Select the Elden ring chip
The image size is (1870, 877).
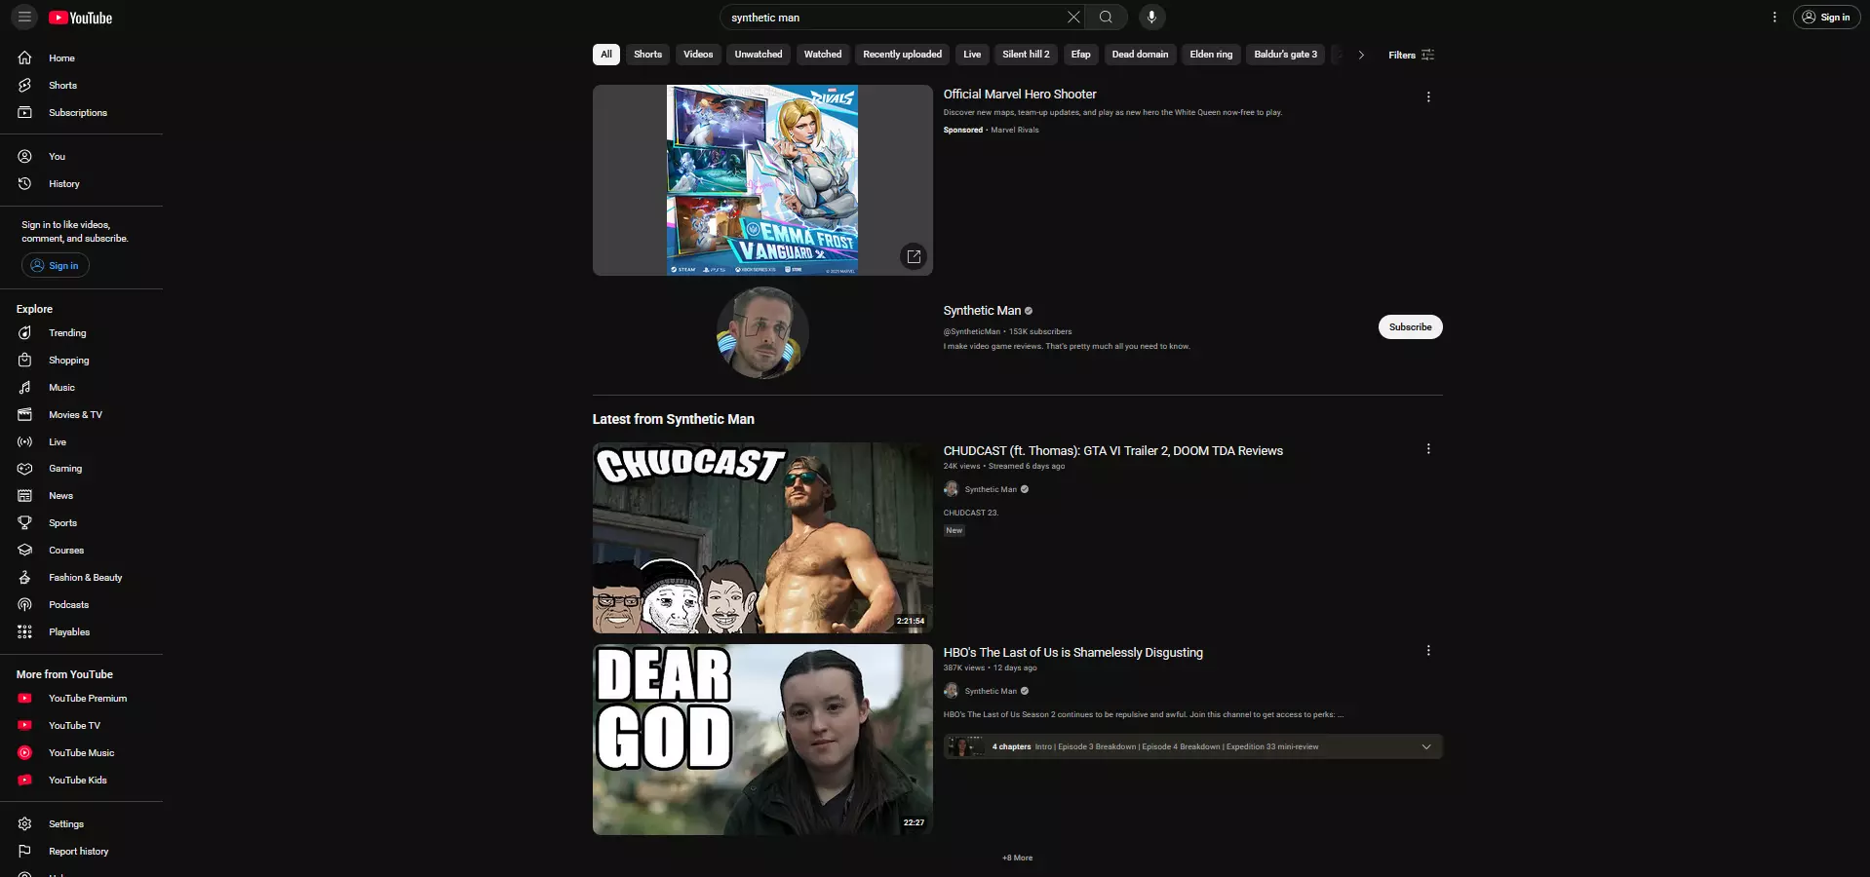pyautogui.click(x=1211, y=55)
